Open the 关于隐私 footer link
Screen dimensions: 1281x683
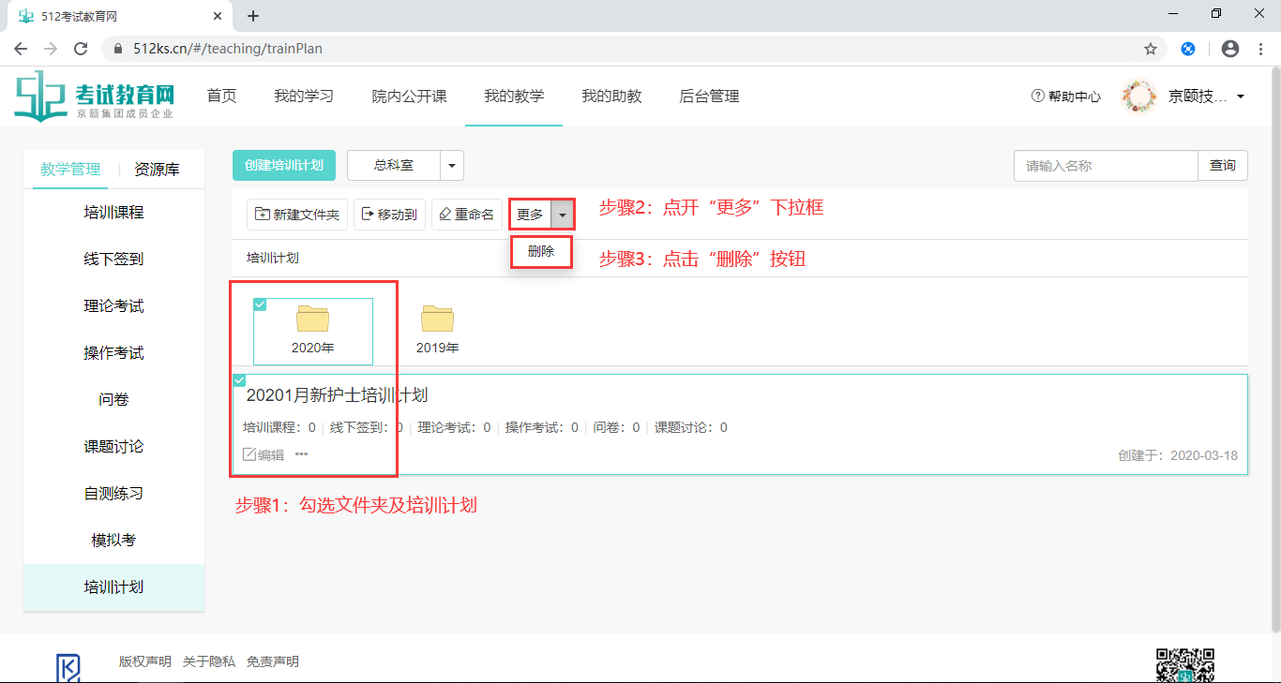[x=209, y=661]
